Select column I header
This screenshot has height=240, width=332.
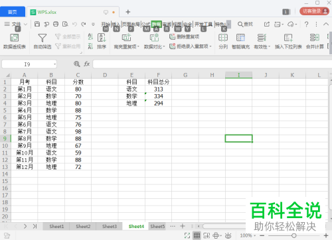coord(238,75)
